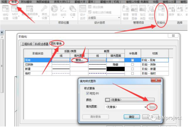Expand the 主模型 design option dropdown

click(x=119, y=18)
